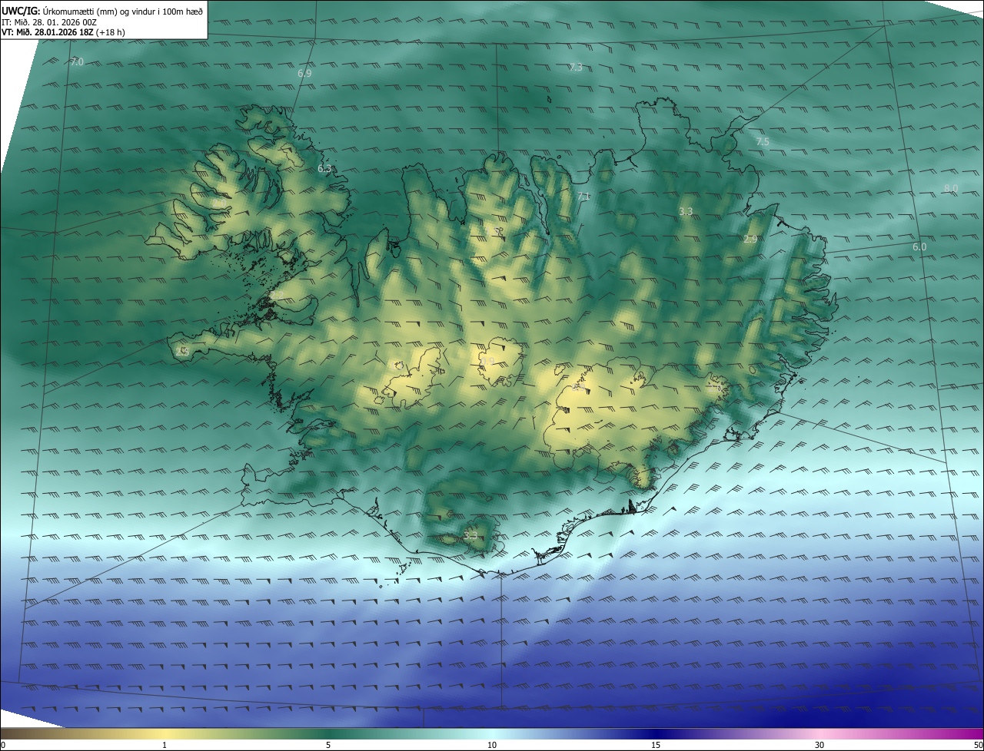Click the "5" tick label on the color scale
984x751 pixels.
pos(328,745)
